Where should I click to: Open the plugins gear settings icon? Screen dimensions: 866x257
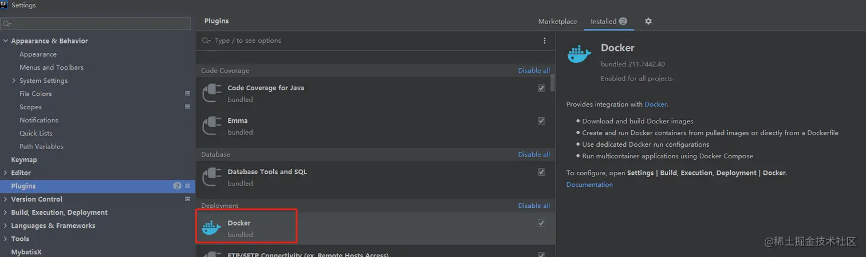(648, 21)
